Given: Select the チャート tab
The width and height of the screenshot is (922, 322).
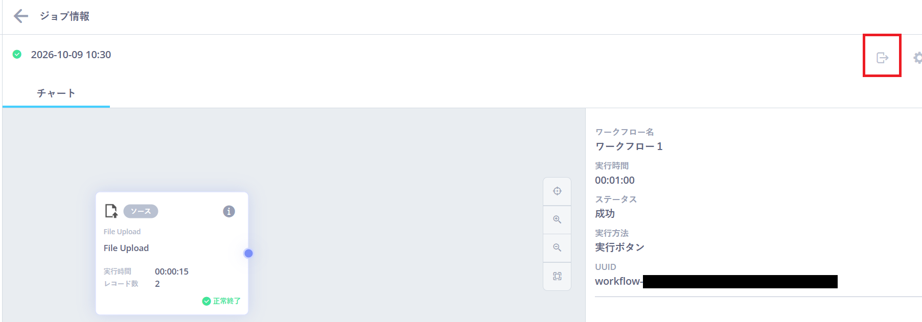Looking at the screenshot, I should [x=56, y=93].
